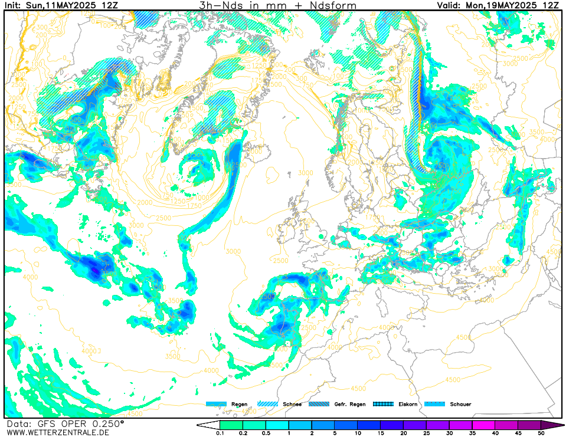
Task: Pick color bar segment between 35 and 40
Action: 484,425
